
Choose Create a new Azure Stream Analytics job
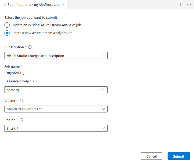pyautogui.click(x=7, y=33)
